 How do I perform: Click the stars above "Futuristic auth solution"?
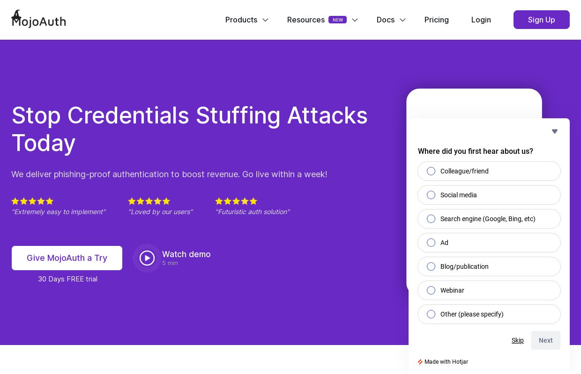(236, 201)
